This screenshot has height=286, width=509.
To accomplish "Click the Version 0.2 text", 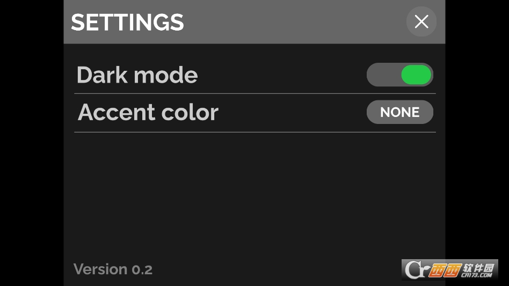I will coord(113,269).
